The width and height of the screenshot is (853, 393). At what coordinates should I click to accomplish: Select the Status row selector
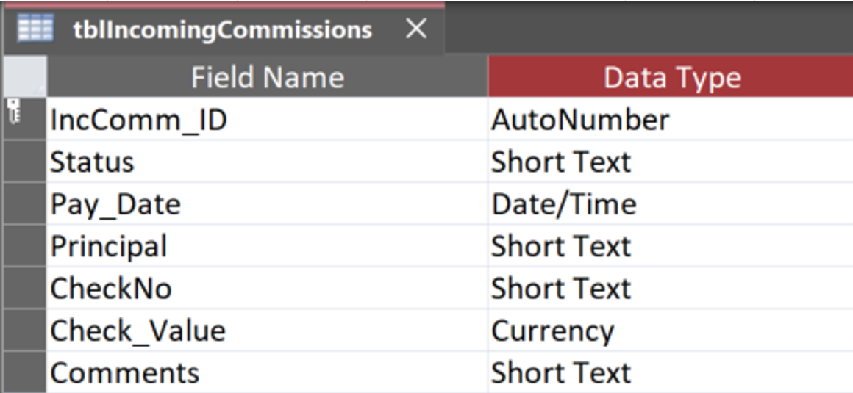[x=24, y=162]
